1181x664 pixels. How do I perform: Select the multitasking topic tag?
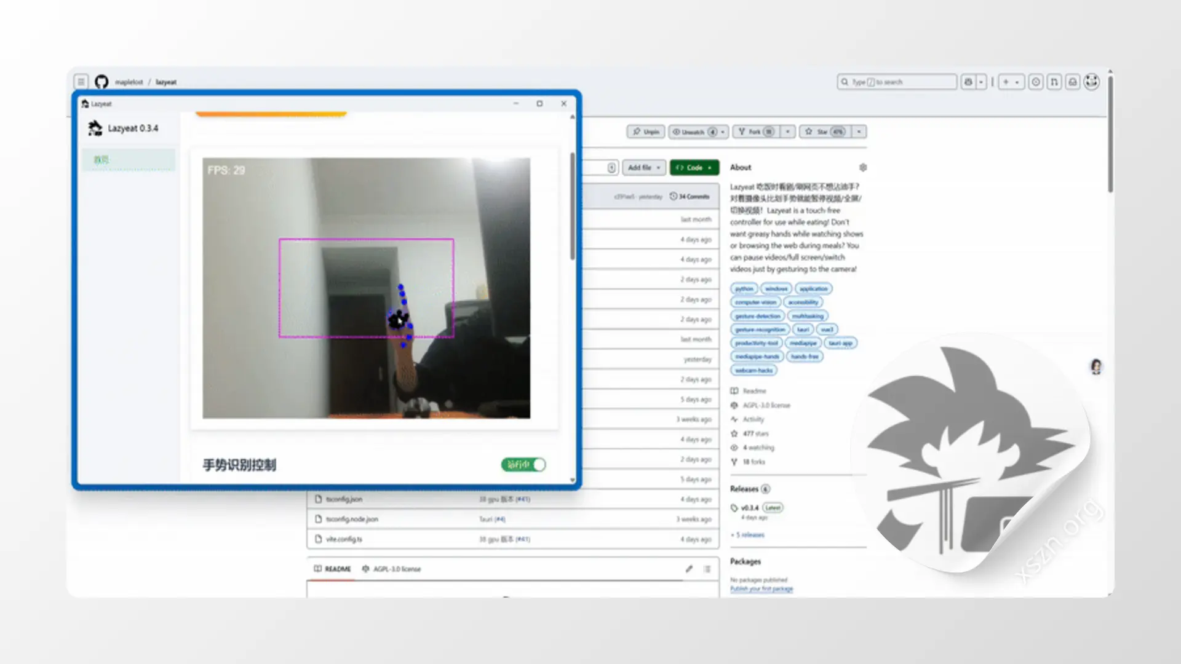808,316
